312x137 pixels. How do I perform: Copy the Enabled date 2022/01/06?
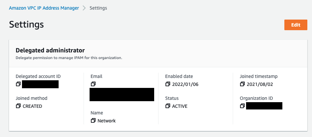168,84
